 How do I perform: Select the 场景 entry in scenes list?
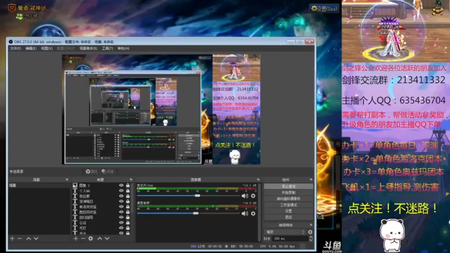click(x=39, y=186)
